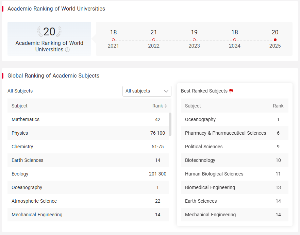Open Political Sciences ranked subject
300x235 pixels.
click(235, 147)
